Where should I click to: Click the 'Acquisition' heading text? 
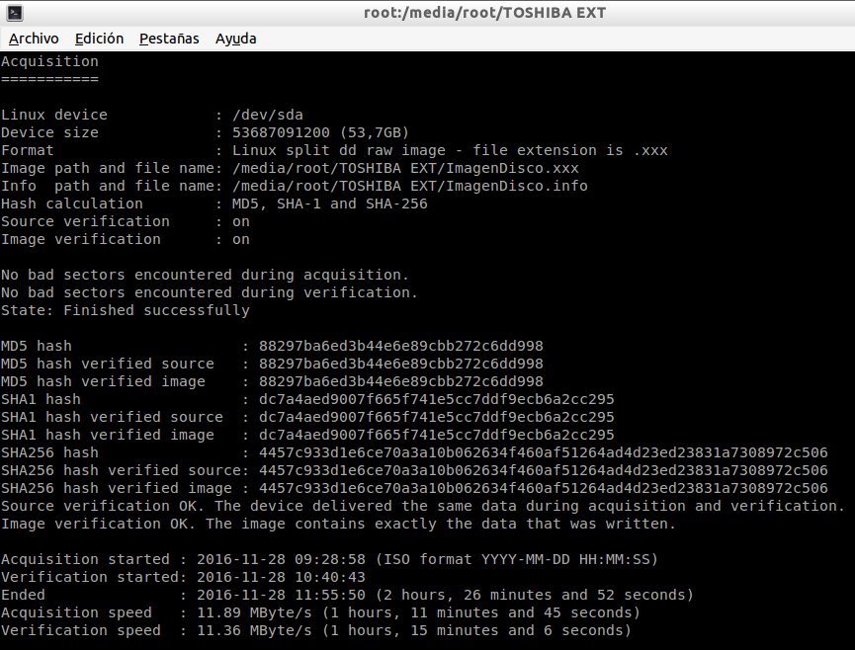[x=49, y=61]
